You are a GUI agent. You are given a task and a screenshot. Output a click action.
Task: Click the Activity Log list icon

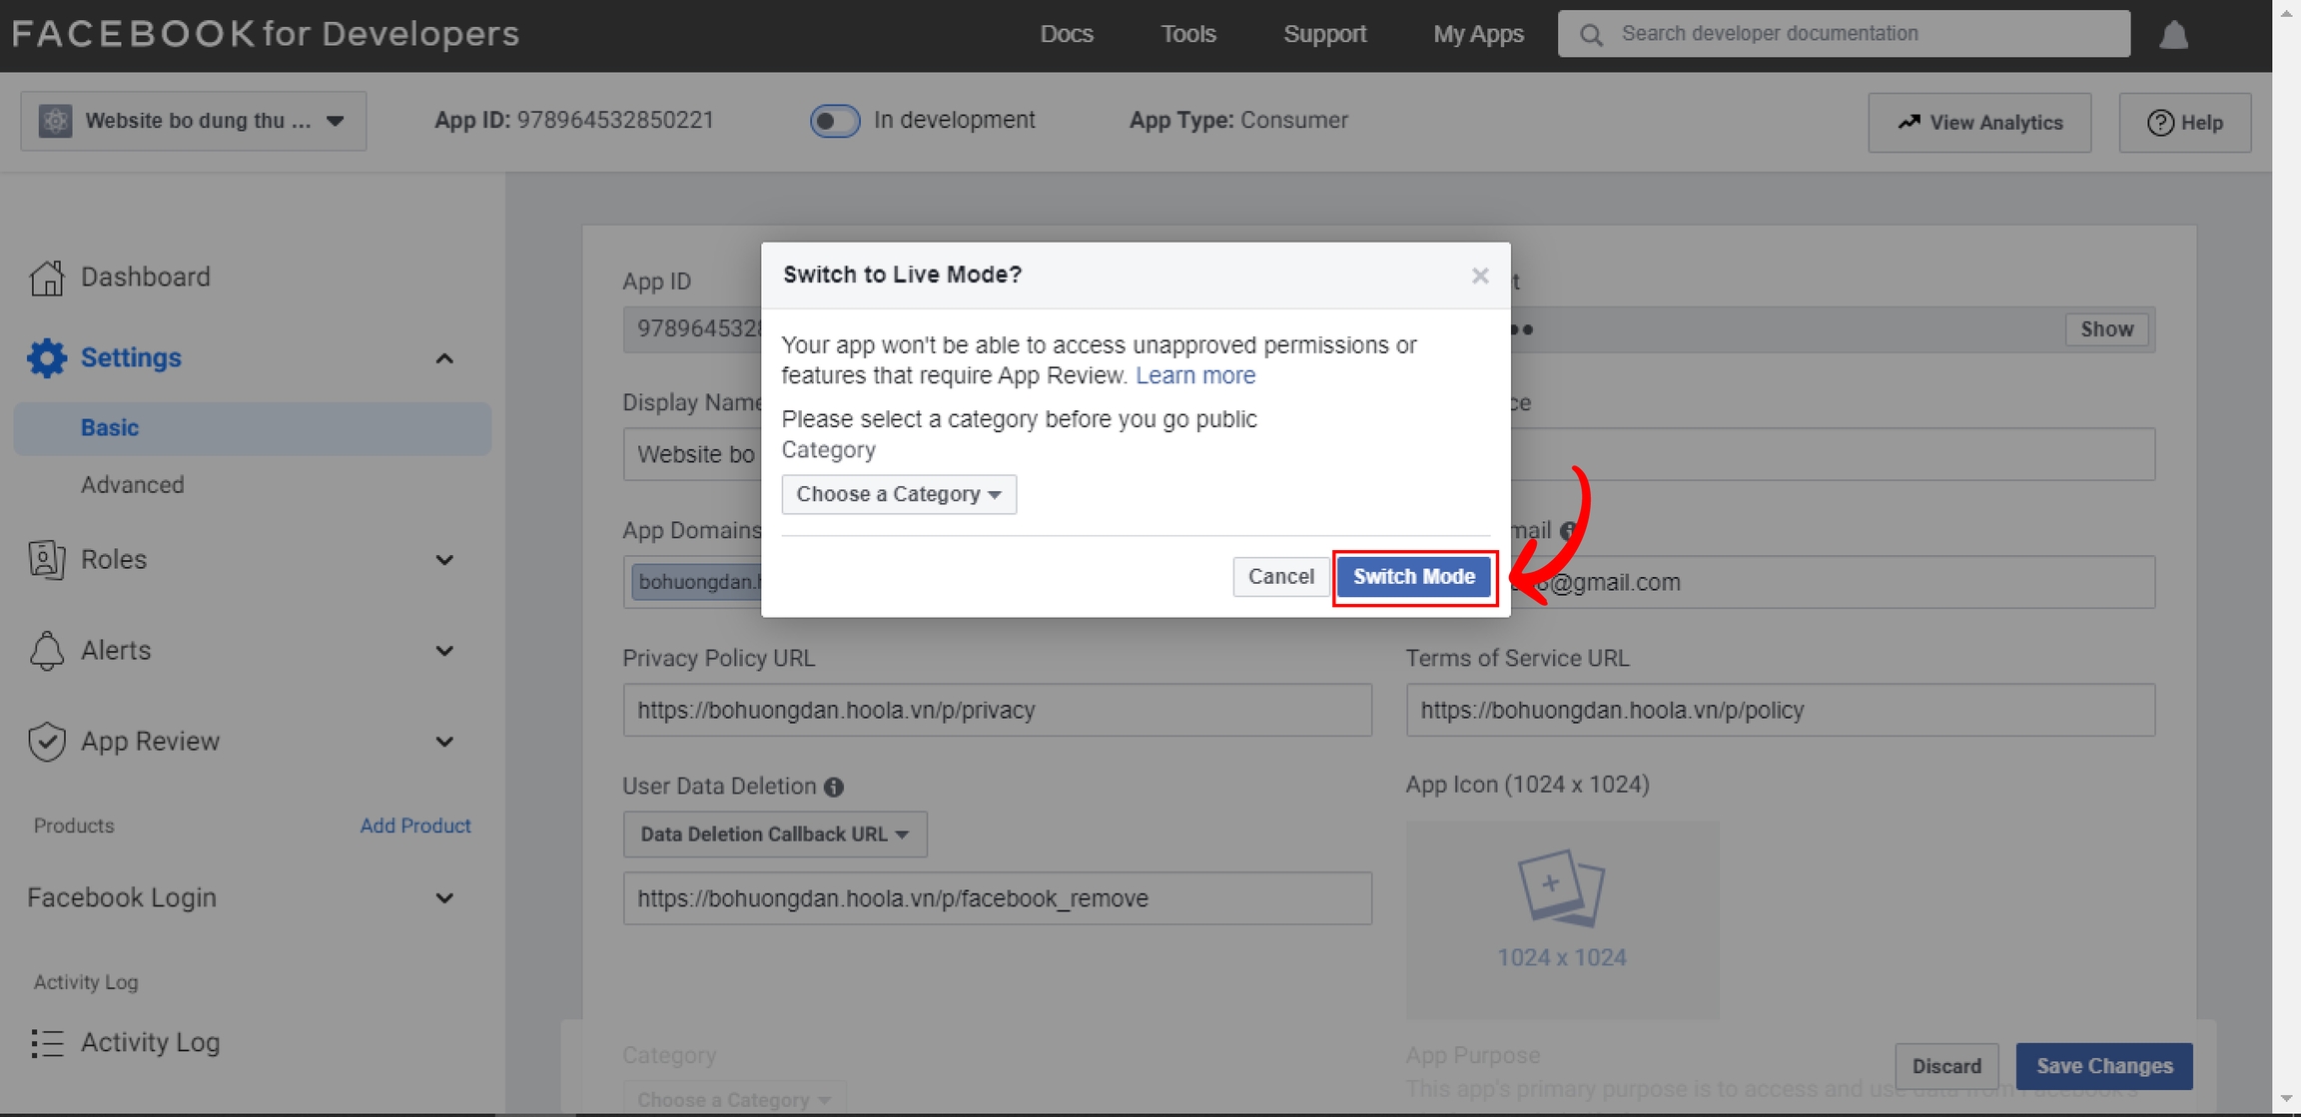coord(47,1043)
